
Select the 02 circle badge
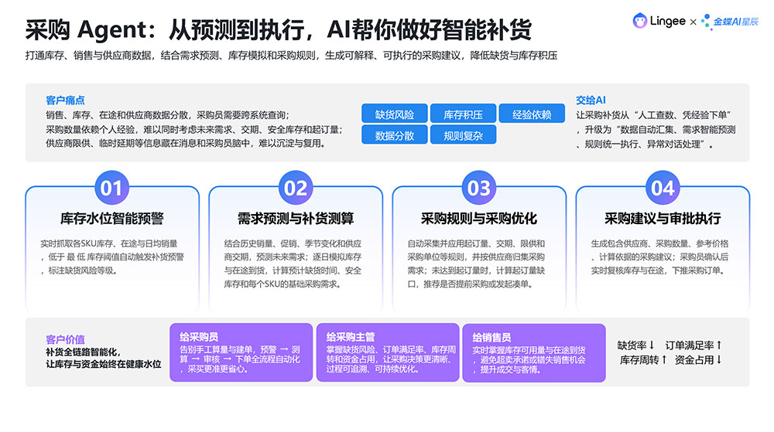pos(295,188)
